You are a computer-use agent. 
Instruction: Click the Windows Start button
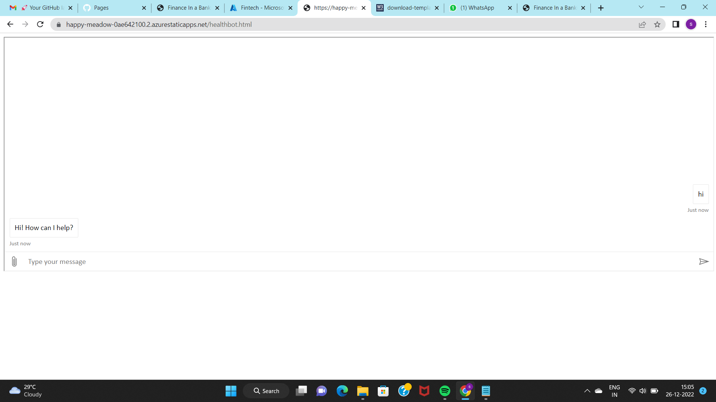pos(231,391)
